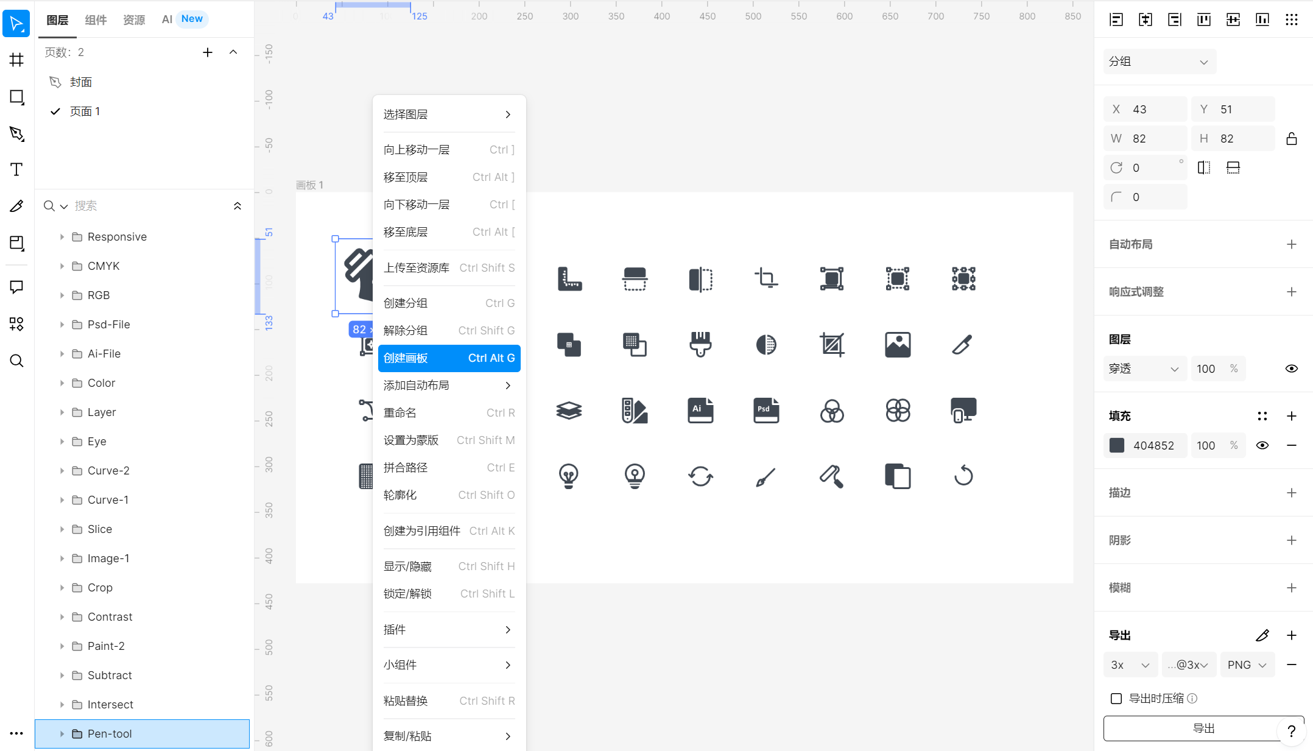Open 添加自动布局 submenu

pyautogui.click(x=449, y=386)
